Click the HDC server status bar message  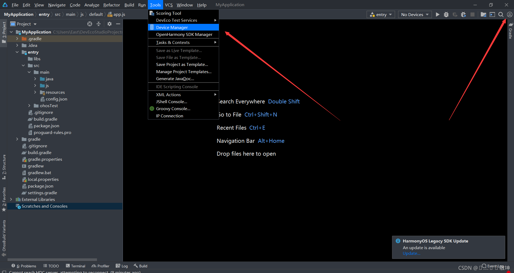pyautogui.click(x=75, y=272)
